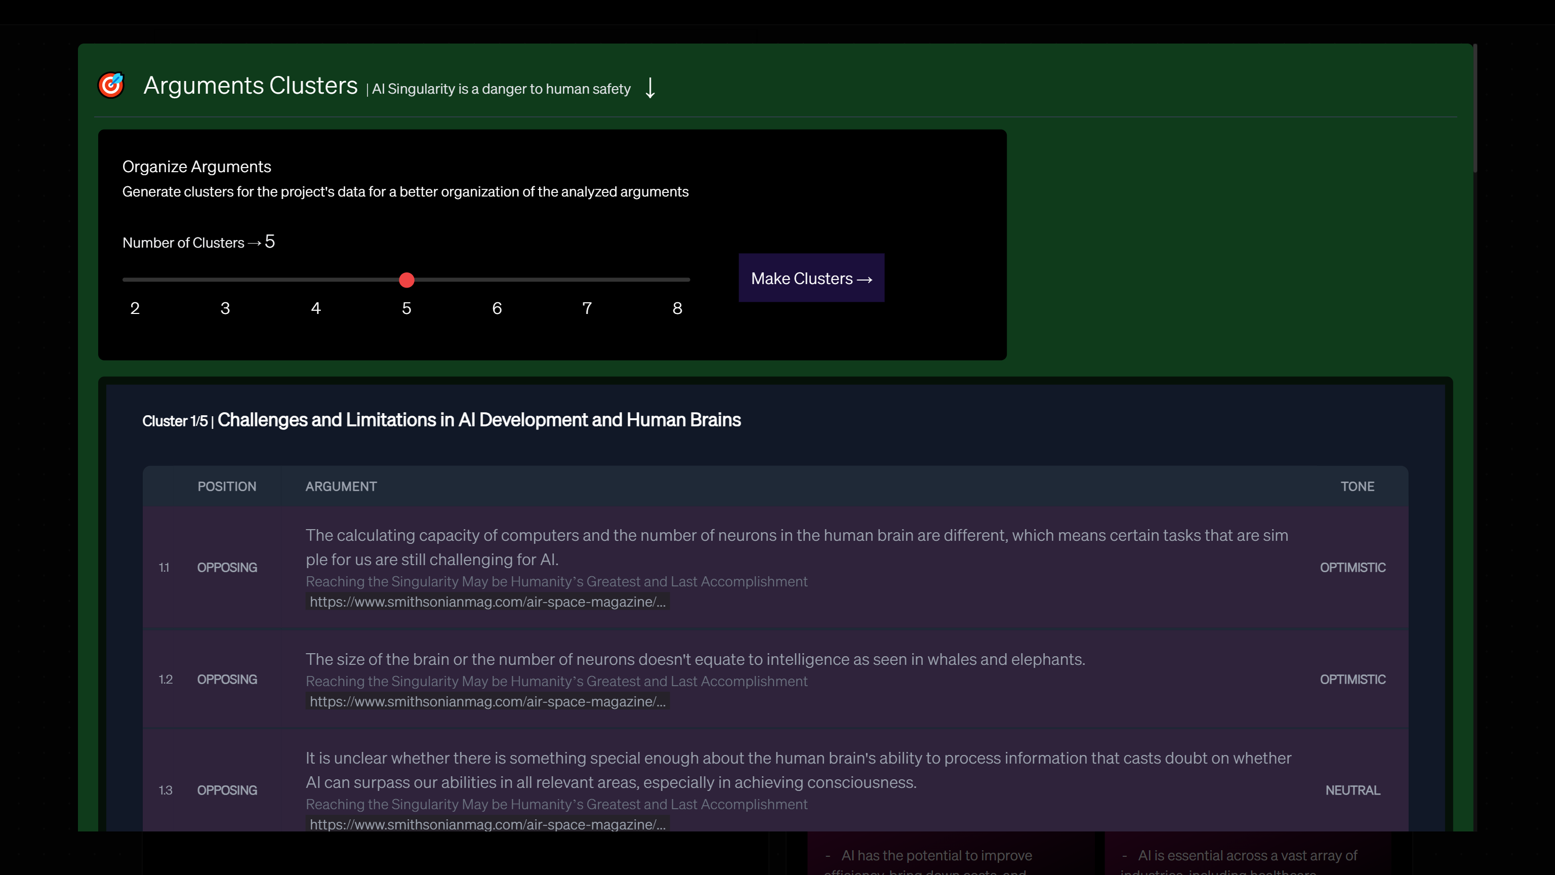1555x875 pixels.
Task: Click the target icon beside Arguments Clusters
Action: coord(111,85)
